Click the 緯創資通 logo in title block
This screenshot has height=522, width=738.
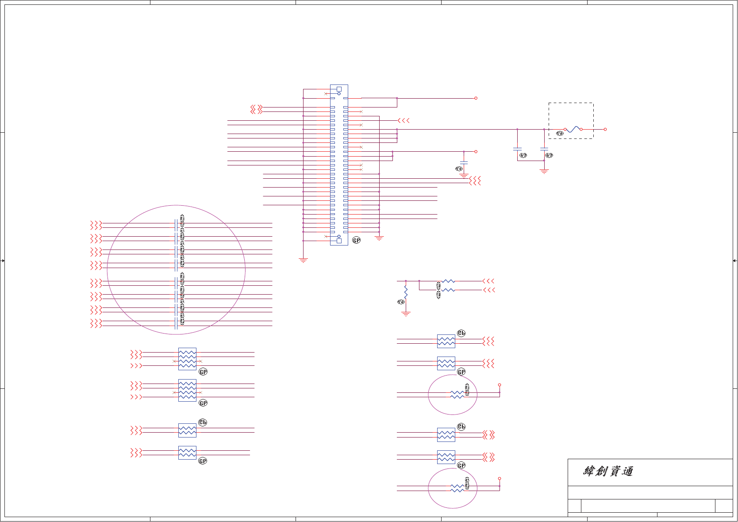[x=608, y=471]
